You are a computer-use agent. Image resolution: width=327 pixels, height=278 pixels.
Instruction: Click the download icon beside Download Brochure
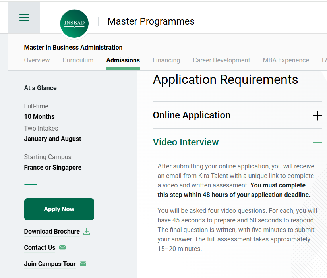[x=87, y=231]
